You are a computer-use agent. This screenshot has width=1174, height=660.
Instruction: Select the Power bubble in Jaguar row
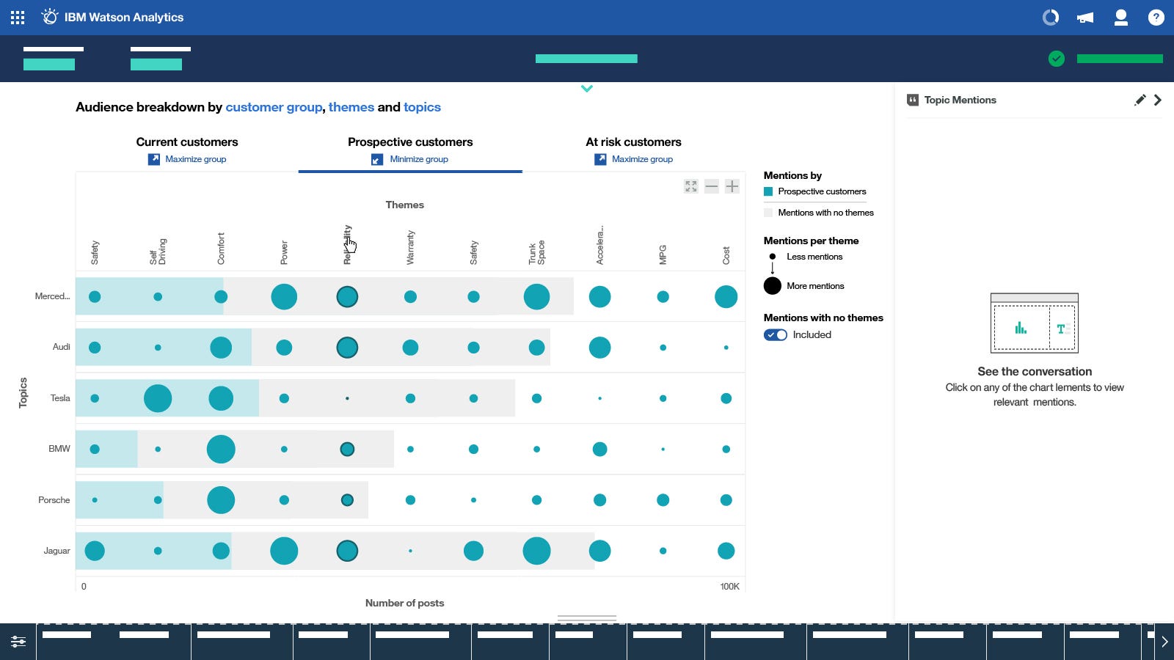pyautogui.click(x=284, y=551)
